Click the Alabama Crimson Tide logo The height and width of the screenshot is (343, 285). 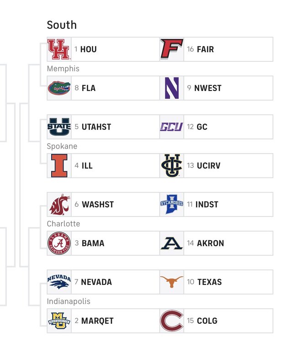59,243
